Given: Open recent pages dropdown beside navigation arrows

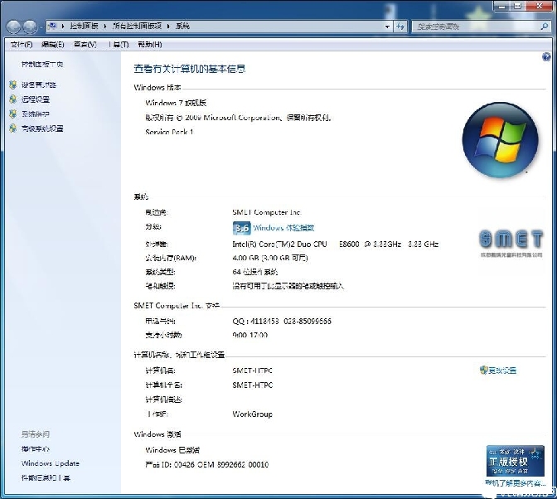Looking at the screenshot, I should click(x=41, y=27).
